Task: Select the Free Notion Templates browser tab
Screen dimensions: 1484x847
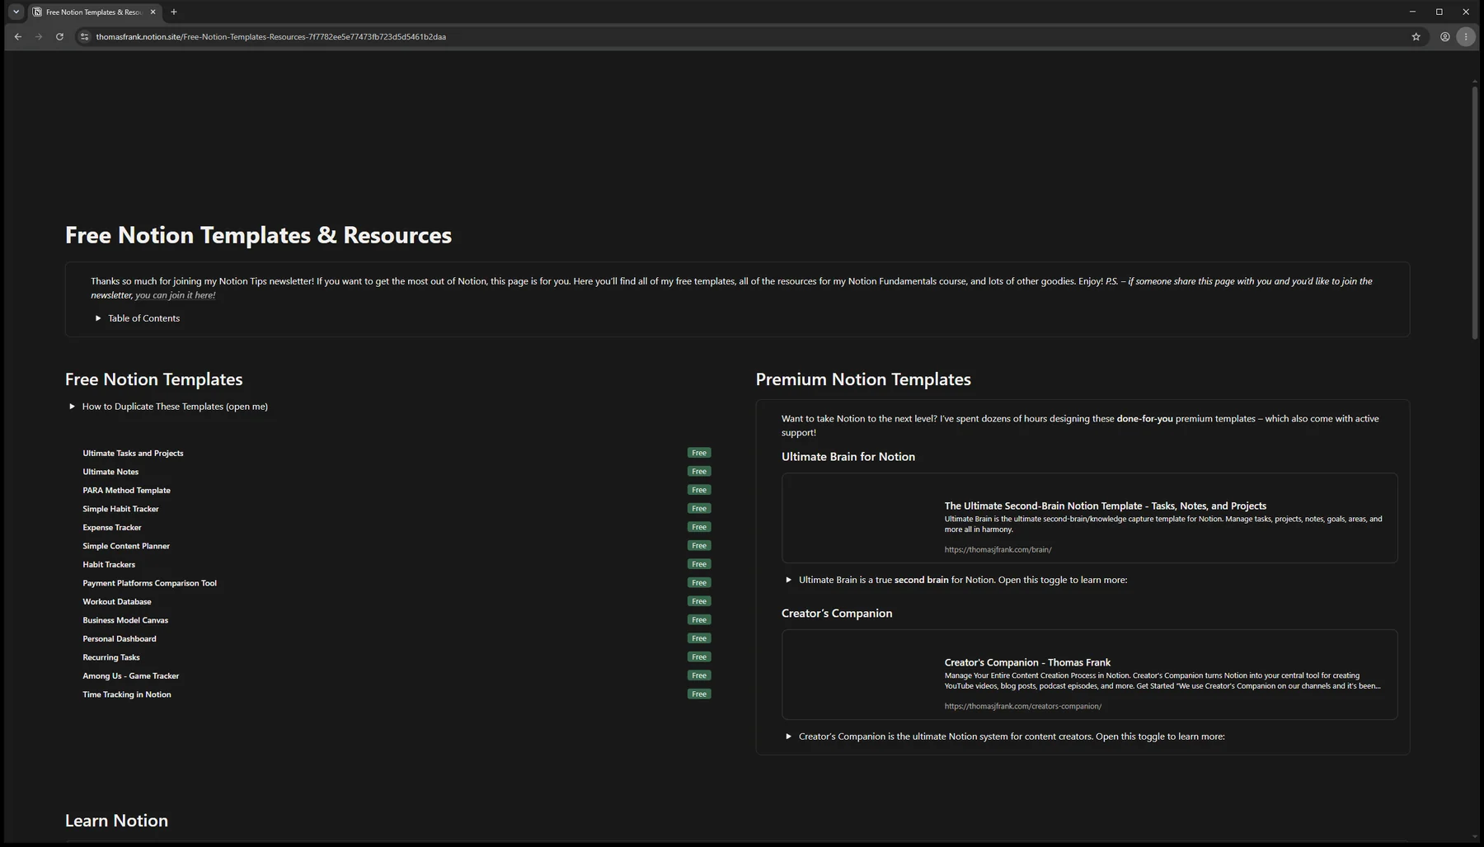Action: 95,12
